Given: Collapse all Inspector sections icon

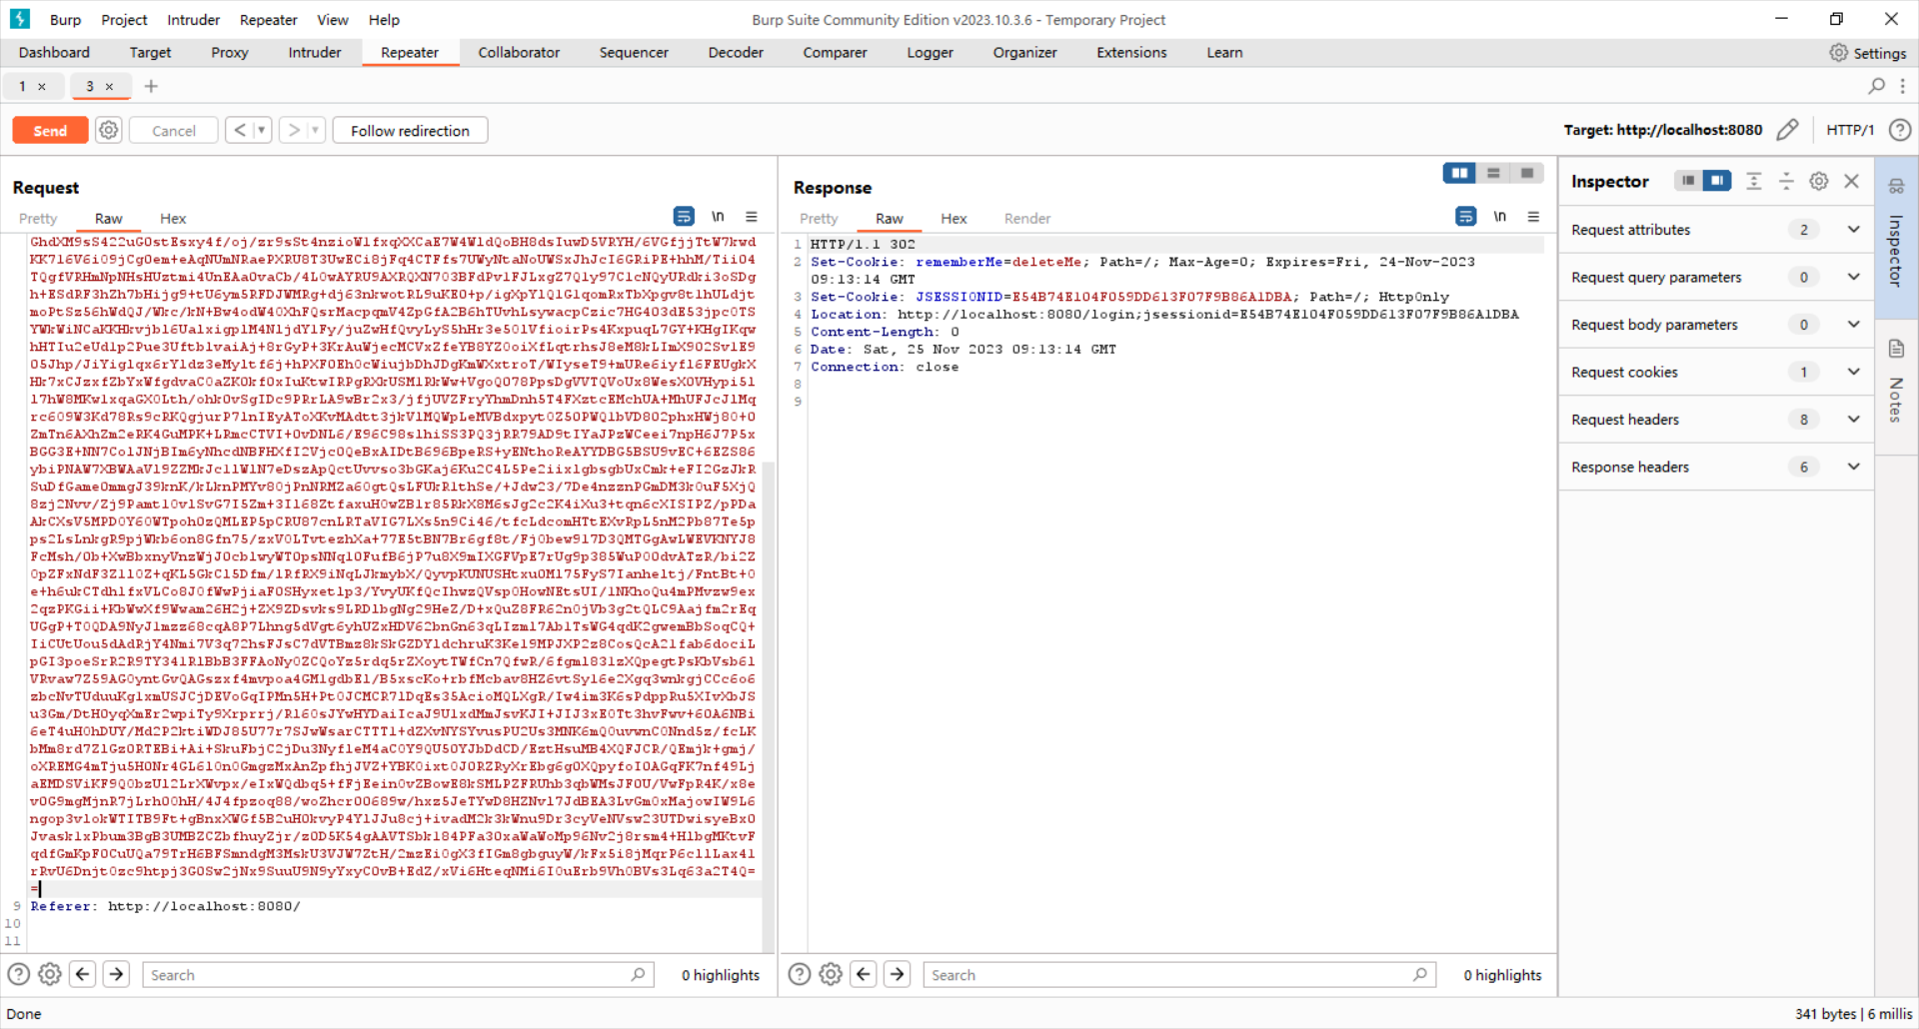Looking at the screenshot, I should 1755,181.
